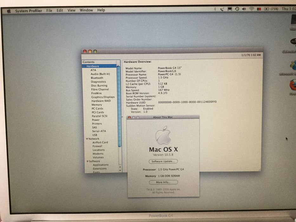This screenshot has height=222, width=296.
Task: Click Software Update button in About This Mac
Action: (163, 161)
